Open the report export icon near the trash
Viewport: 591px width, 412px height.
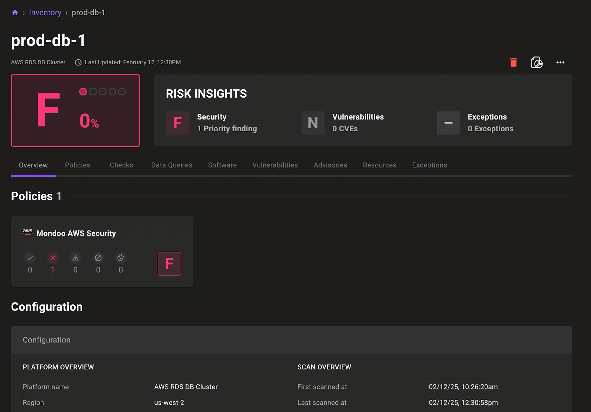pyautogui.click(x=536, y=63)
